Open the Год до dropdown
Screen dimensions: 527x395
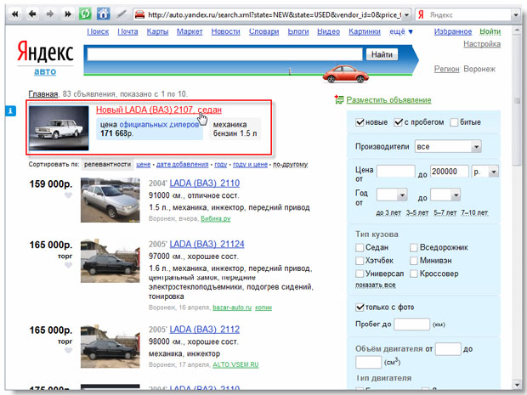(x=445, y=195)
